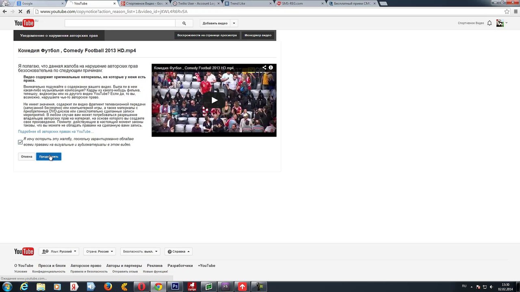This screenshot has width=520, height=292.
Task: Click RU language indicator in tray
Action: point(464,286)
